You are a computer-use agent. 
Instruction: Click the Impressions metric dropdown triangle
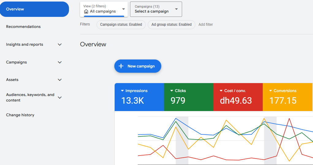pyautogui.click(x=122, y=91)
